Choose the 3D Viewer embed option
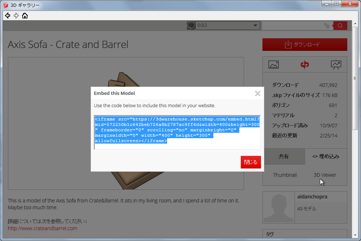The image size is (361, 241). pos(325,175)
